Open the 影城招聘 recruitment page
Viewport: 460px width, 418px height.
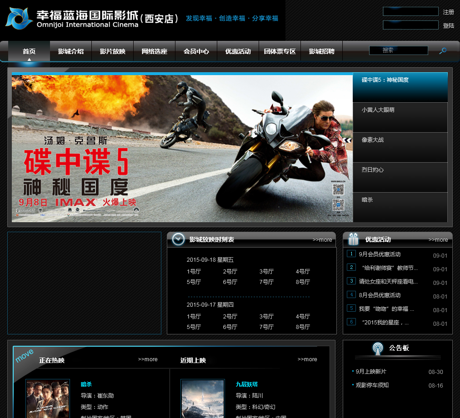coord(322,51)
